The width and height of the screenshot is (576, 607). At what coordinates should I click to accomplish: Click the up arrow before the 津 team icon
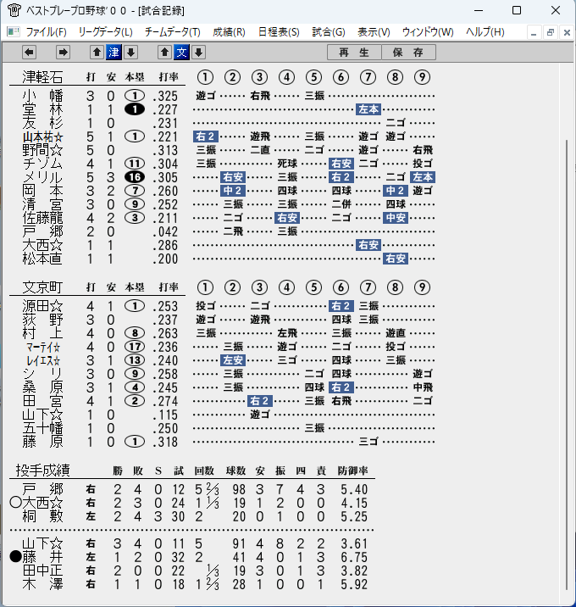tap(97, 53)
